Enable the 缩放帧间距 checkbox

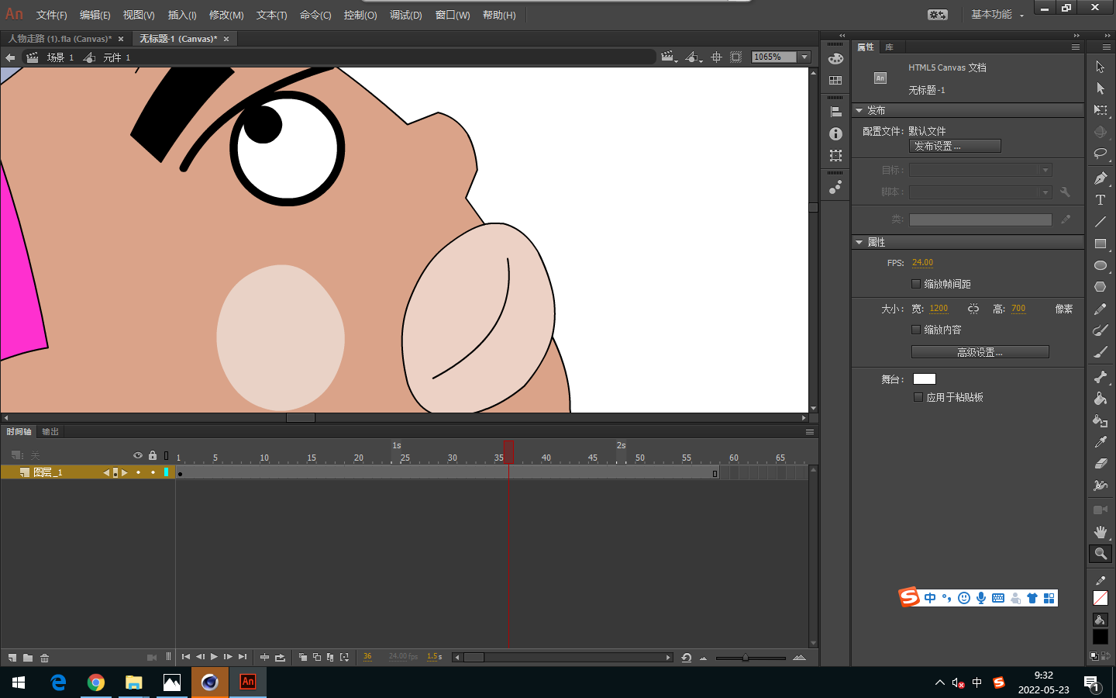[x=916, y=284]
